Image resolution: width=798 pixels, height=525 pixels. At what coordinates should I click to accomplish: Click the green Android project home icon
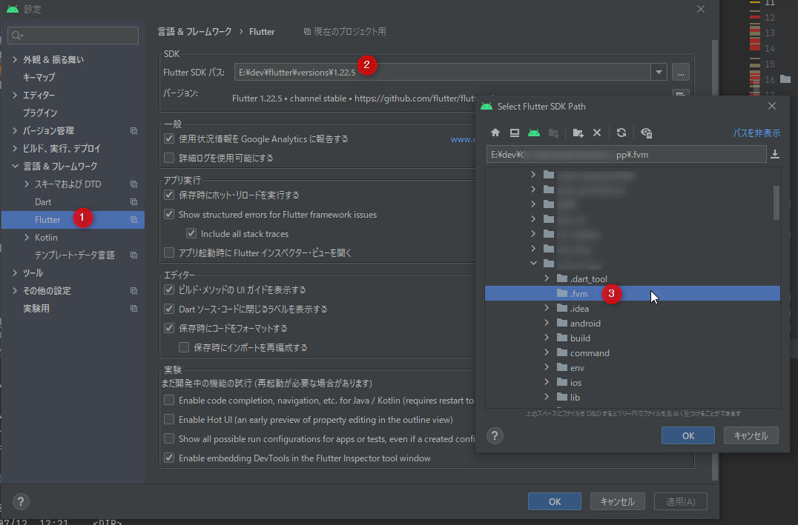(x=535, y=132)
